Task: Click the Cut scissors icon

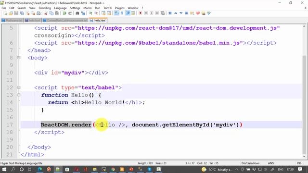Action: pyautogui.click(x=46, y=13)
